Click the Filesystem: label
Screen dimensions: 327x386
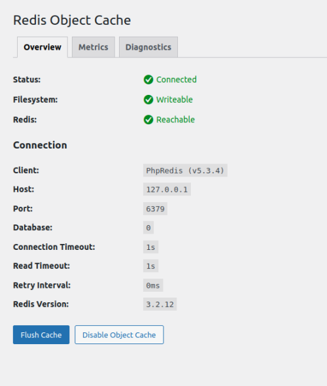[35, 99]
